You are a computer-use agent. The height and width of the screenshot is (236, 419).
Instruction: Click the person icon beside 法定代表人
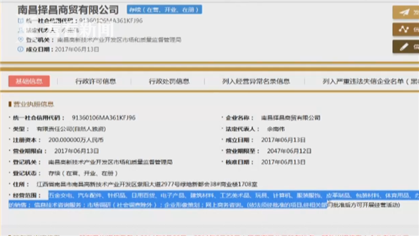[x=20, y=30]
